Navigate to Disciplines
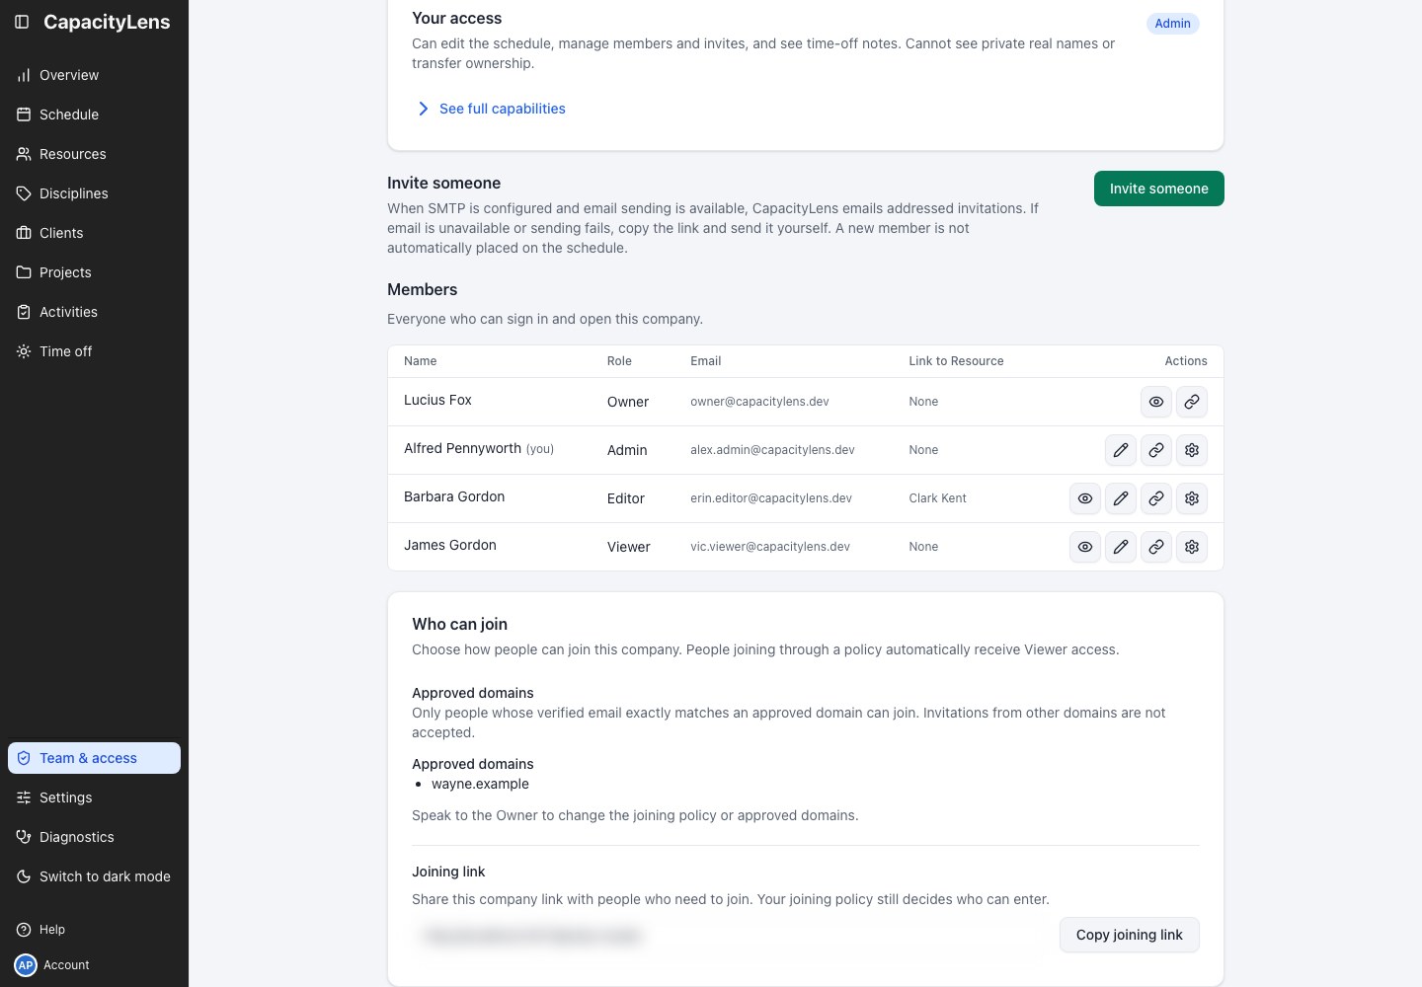 [x=94, y=193]
